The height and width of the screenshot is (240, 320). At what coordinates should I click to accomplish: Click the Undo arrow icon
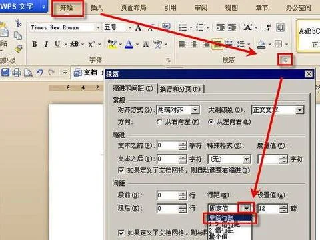tap(40, 73)
